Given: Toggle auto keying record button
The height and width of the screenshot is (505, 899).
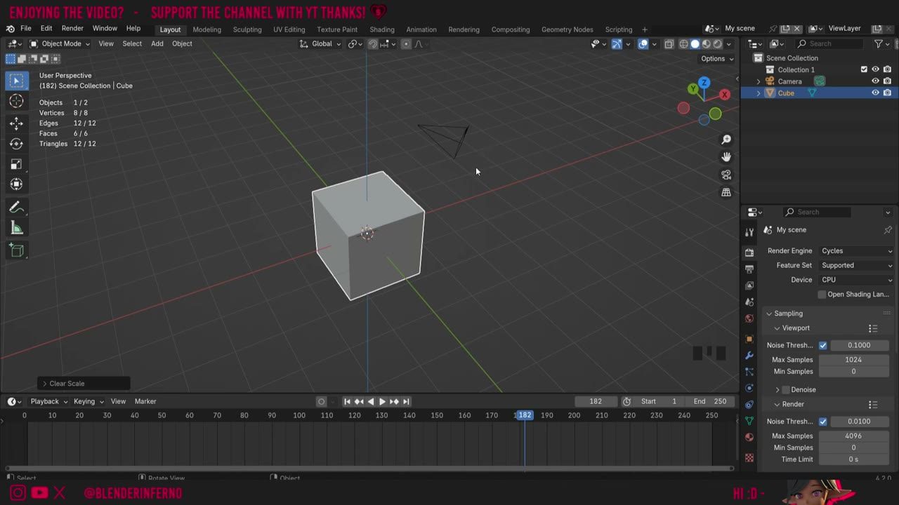Looking at the screenshot, I should click(322, 401).
